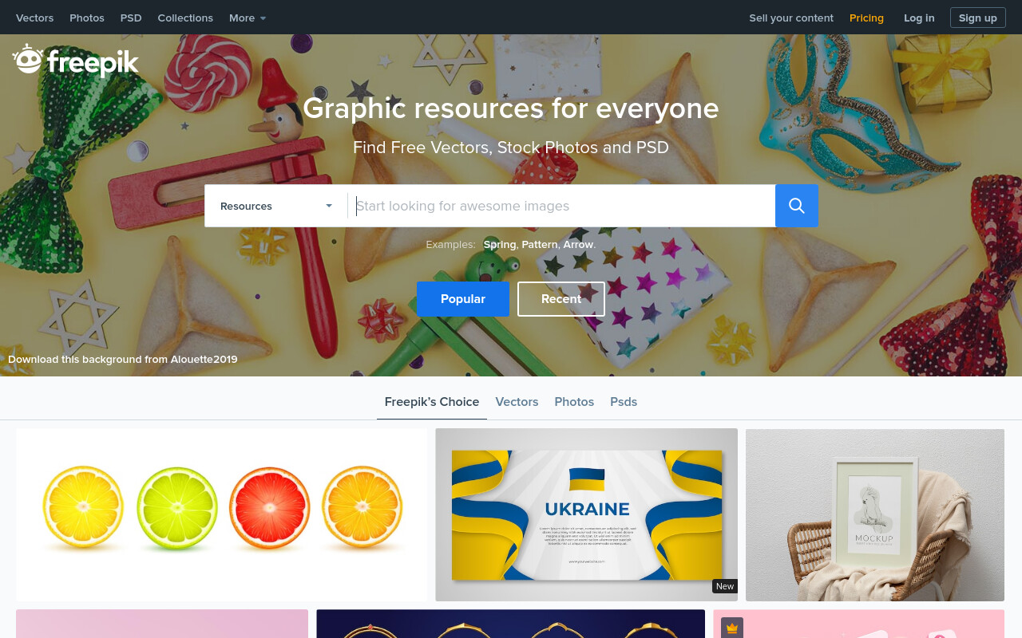This screenshot has height=638, width=1022.
Task: Open the citrus slices thumbnail
Action: 222,514
